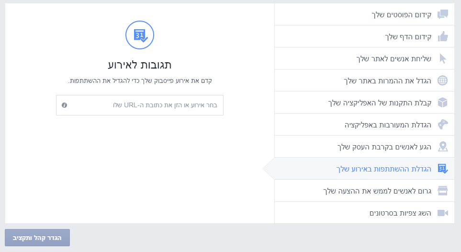Select 'קידום הפוסטים שלך' objective
Screen dimensions: 461x252
pos(402,14)
